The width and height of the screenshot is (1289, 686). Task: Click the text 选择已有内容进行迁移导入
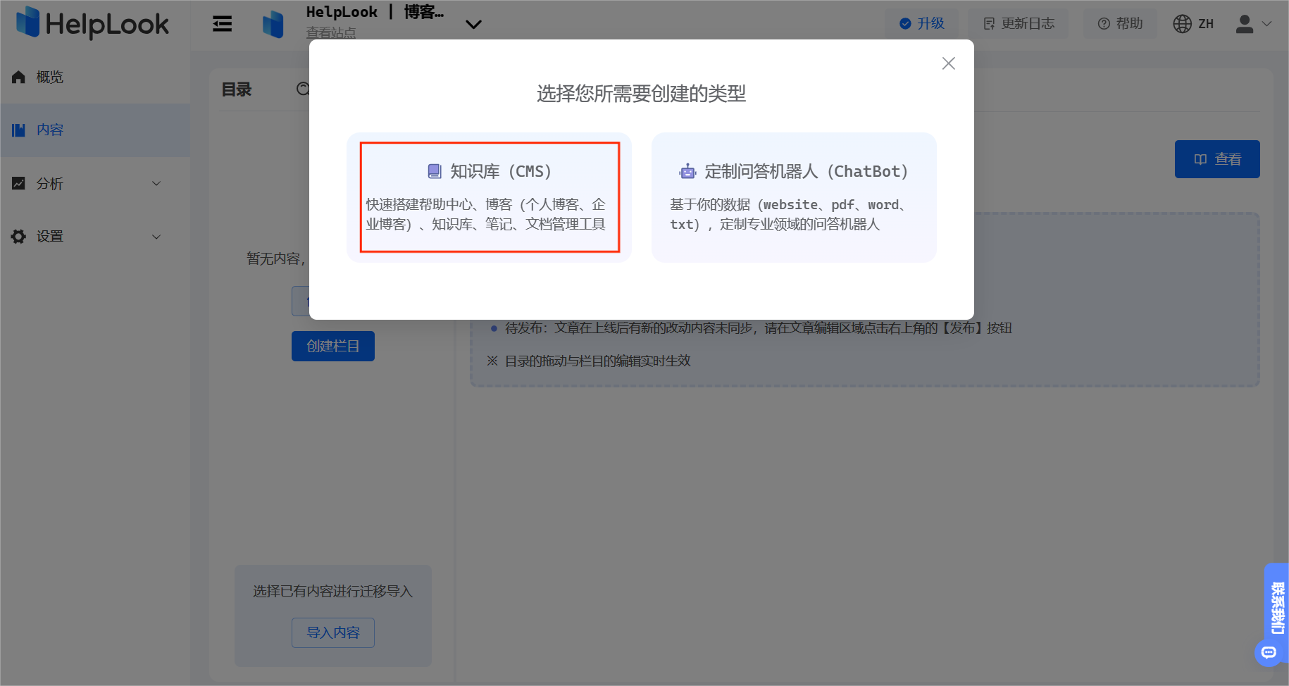pos(333,591)
